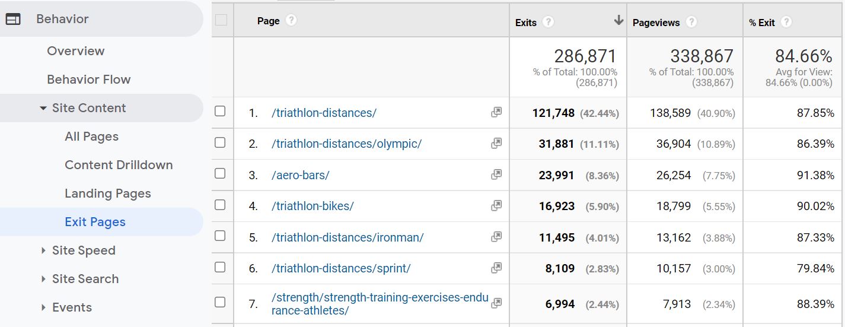Click the % Exit help question mark
Viewport: 845px width, 327px height.
(786, 22)
